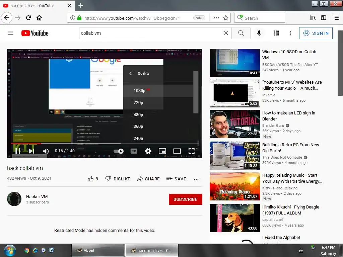Open YouTube guide hamburger menu
Image resolution: width=343 pixels, height=257 pixels.
tap(11, 33)
